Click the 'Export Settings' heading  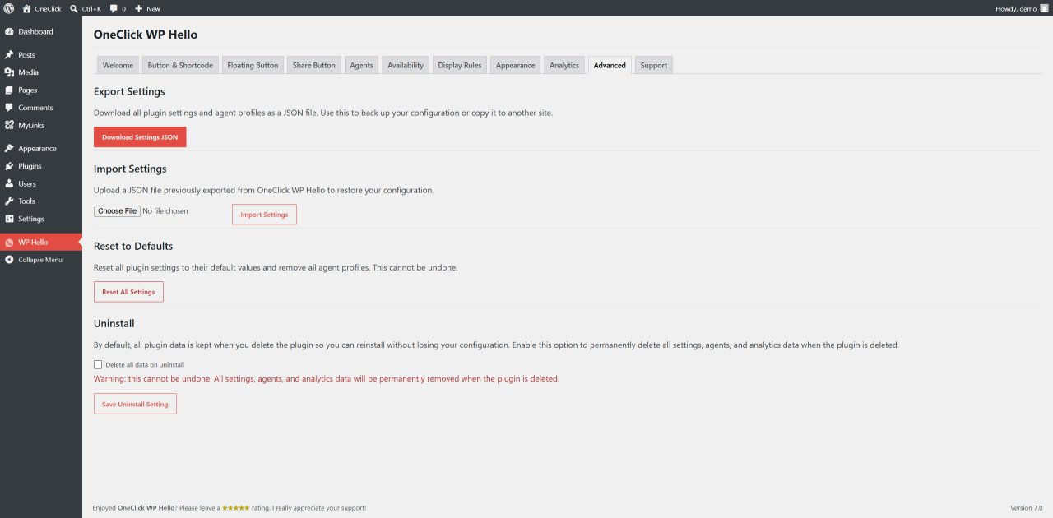(x=129, y=91)
